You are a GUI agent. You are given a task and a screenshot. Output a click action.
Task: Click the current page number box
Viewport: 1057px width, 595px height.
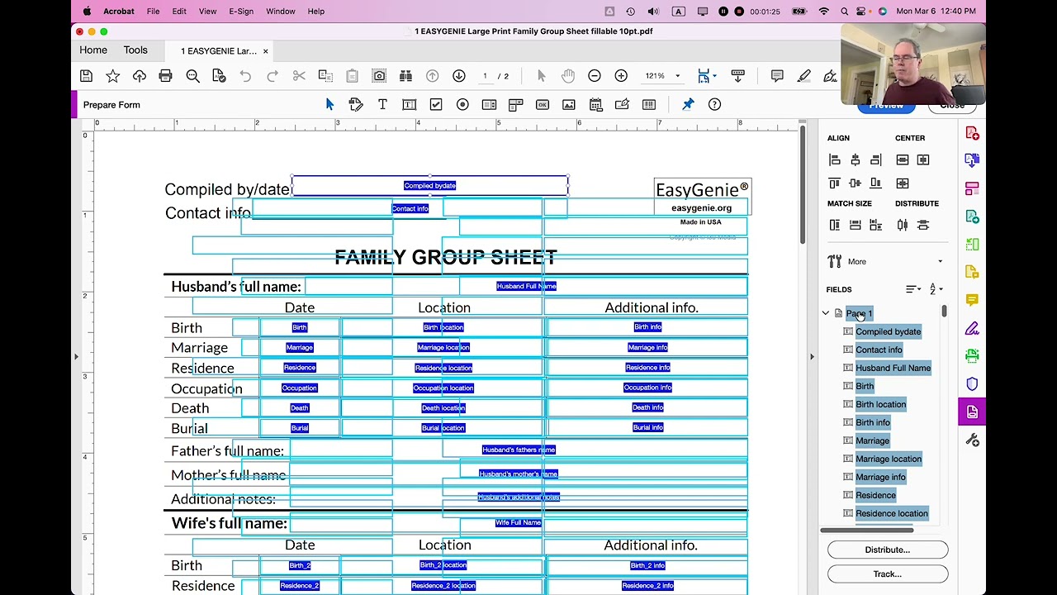[x=485, y=76]
